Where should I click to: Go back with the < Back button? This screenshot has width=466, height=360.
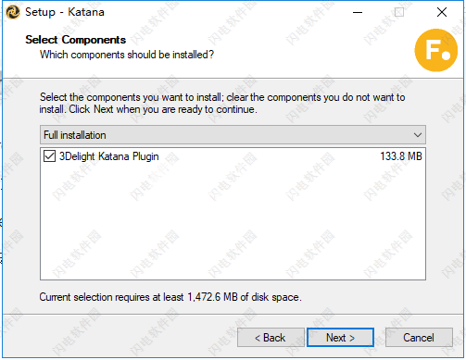tap(271, 338)
